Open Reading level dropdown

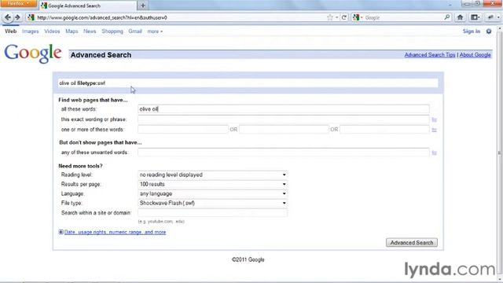point(213,175)
